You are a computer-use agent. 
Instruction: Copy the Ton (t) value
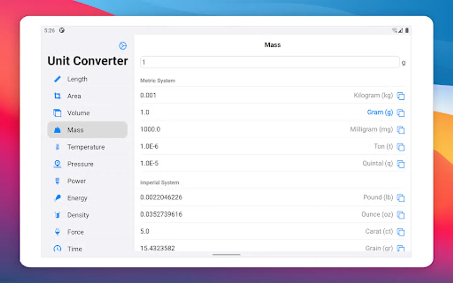(401, 147)
